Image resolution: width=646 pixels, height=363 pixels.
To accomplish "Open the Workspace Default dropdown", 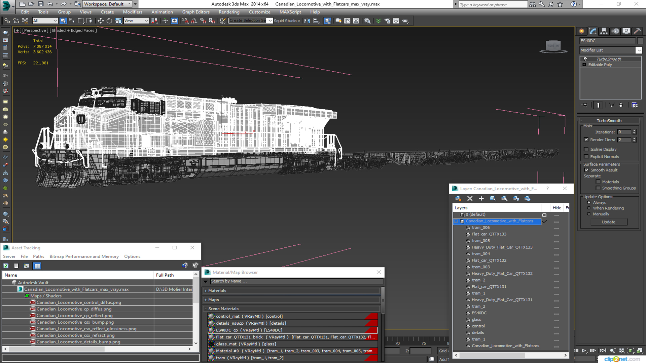I will pos(107,4).
